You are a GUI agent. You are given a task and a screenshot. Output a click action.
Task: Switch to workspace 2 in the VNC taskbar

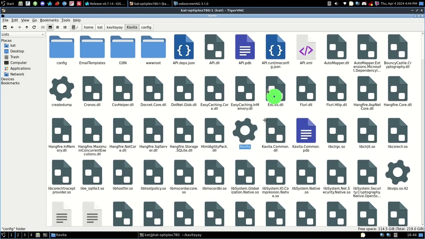click(18, 235)
